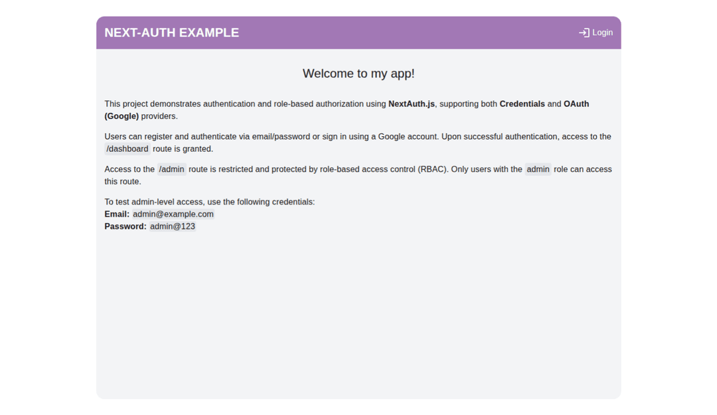
Task: Click the arrow-into-bracket icon beside Login
Action: [584, 32]
